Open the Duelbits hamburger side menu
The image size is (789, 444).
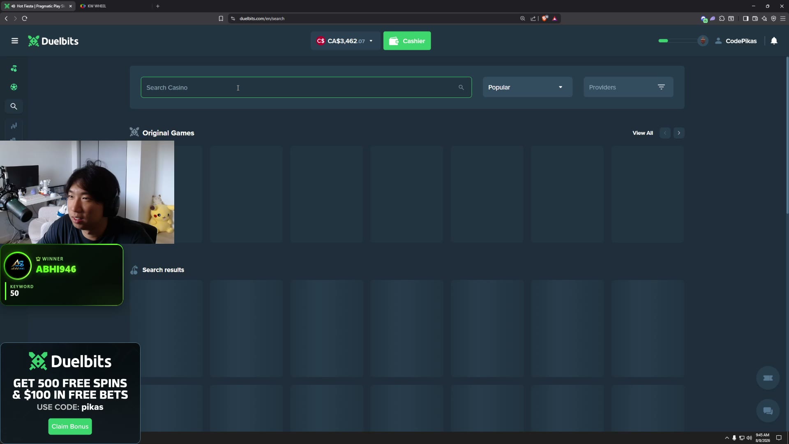coord(15,41)
